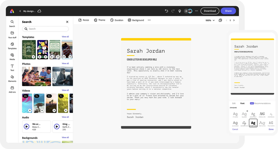Image resolution: width=278 pixels, height=149 pixels.
Task: Open the Elements sidebar panel
Action: 12,79
